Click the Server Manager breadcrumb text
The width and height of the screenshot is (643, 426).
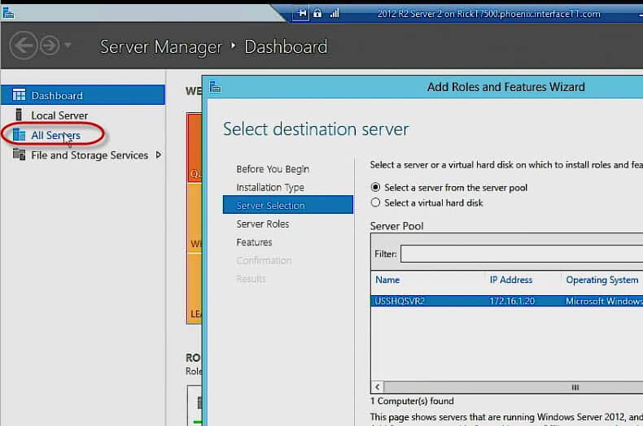tap(161, 46)
